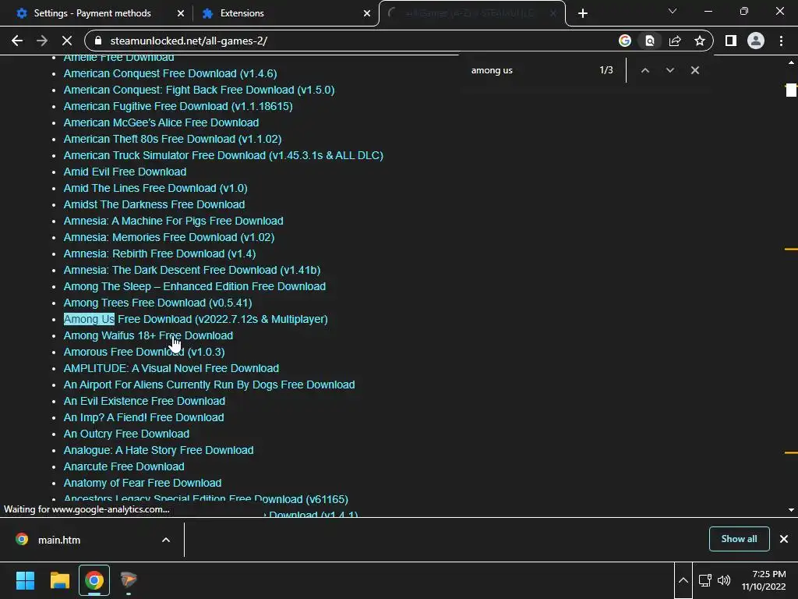Switch to Extensions tab
The height and width of the screenshot is (599, 798).
[242, 13]
